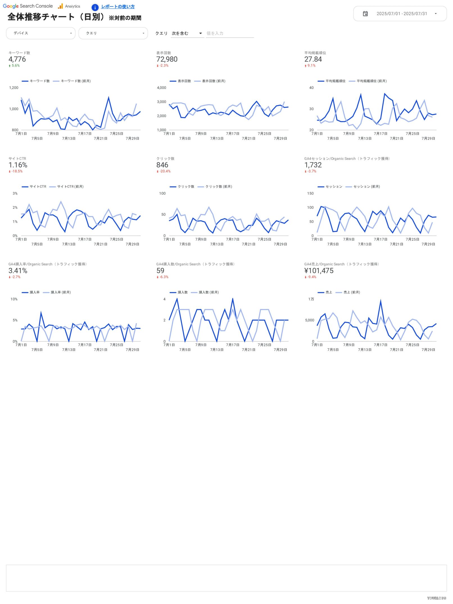Open the 2025/07/01 - 2025/07/31 date range
This screenshot has width=453, height=604.
[x=402, y=14]
